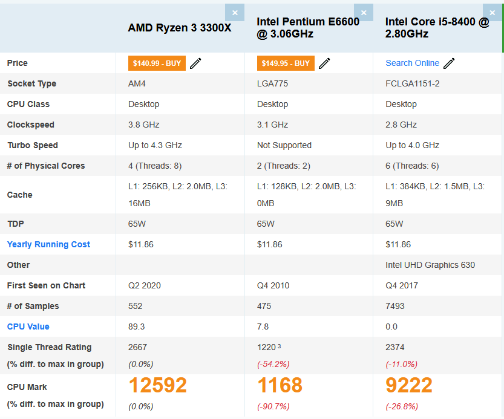Remove Intel Pentium E6600 from comparison
Viewport: 504px width, 419px height.
tap(364, 13)
